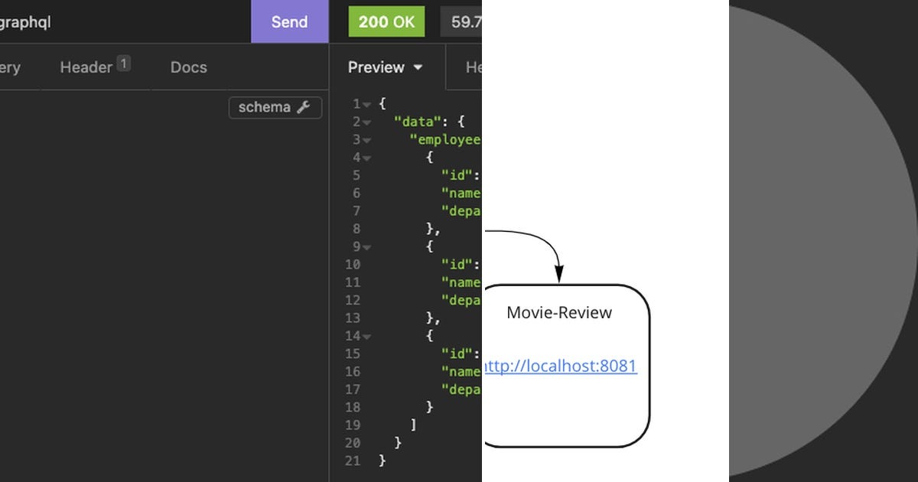Click the Send button
Viewport: 918px width, 482px height.
(x=289, y=21)
